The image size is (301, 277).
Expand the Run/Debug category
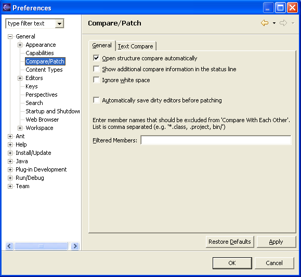(10, 178)
